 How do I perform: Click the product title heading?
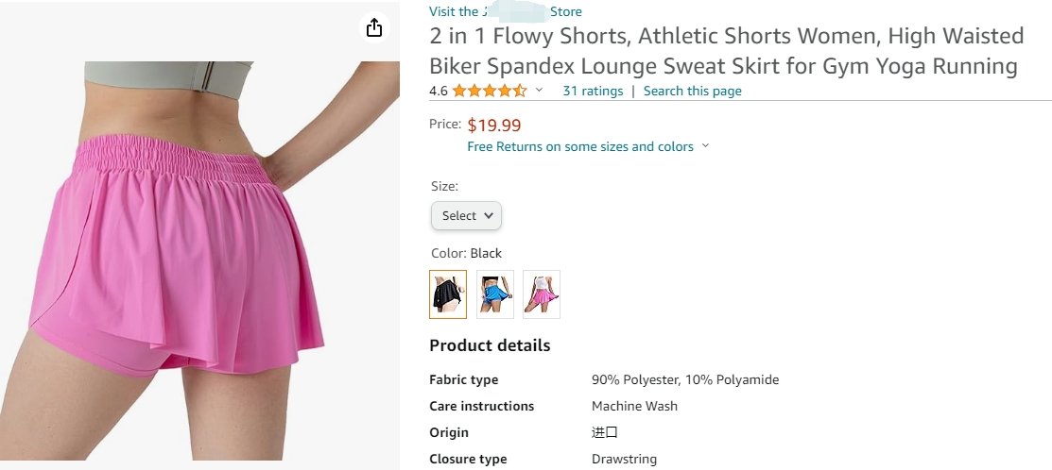pyautogui.click(x=727, y=51)
